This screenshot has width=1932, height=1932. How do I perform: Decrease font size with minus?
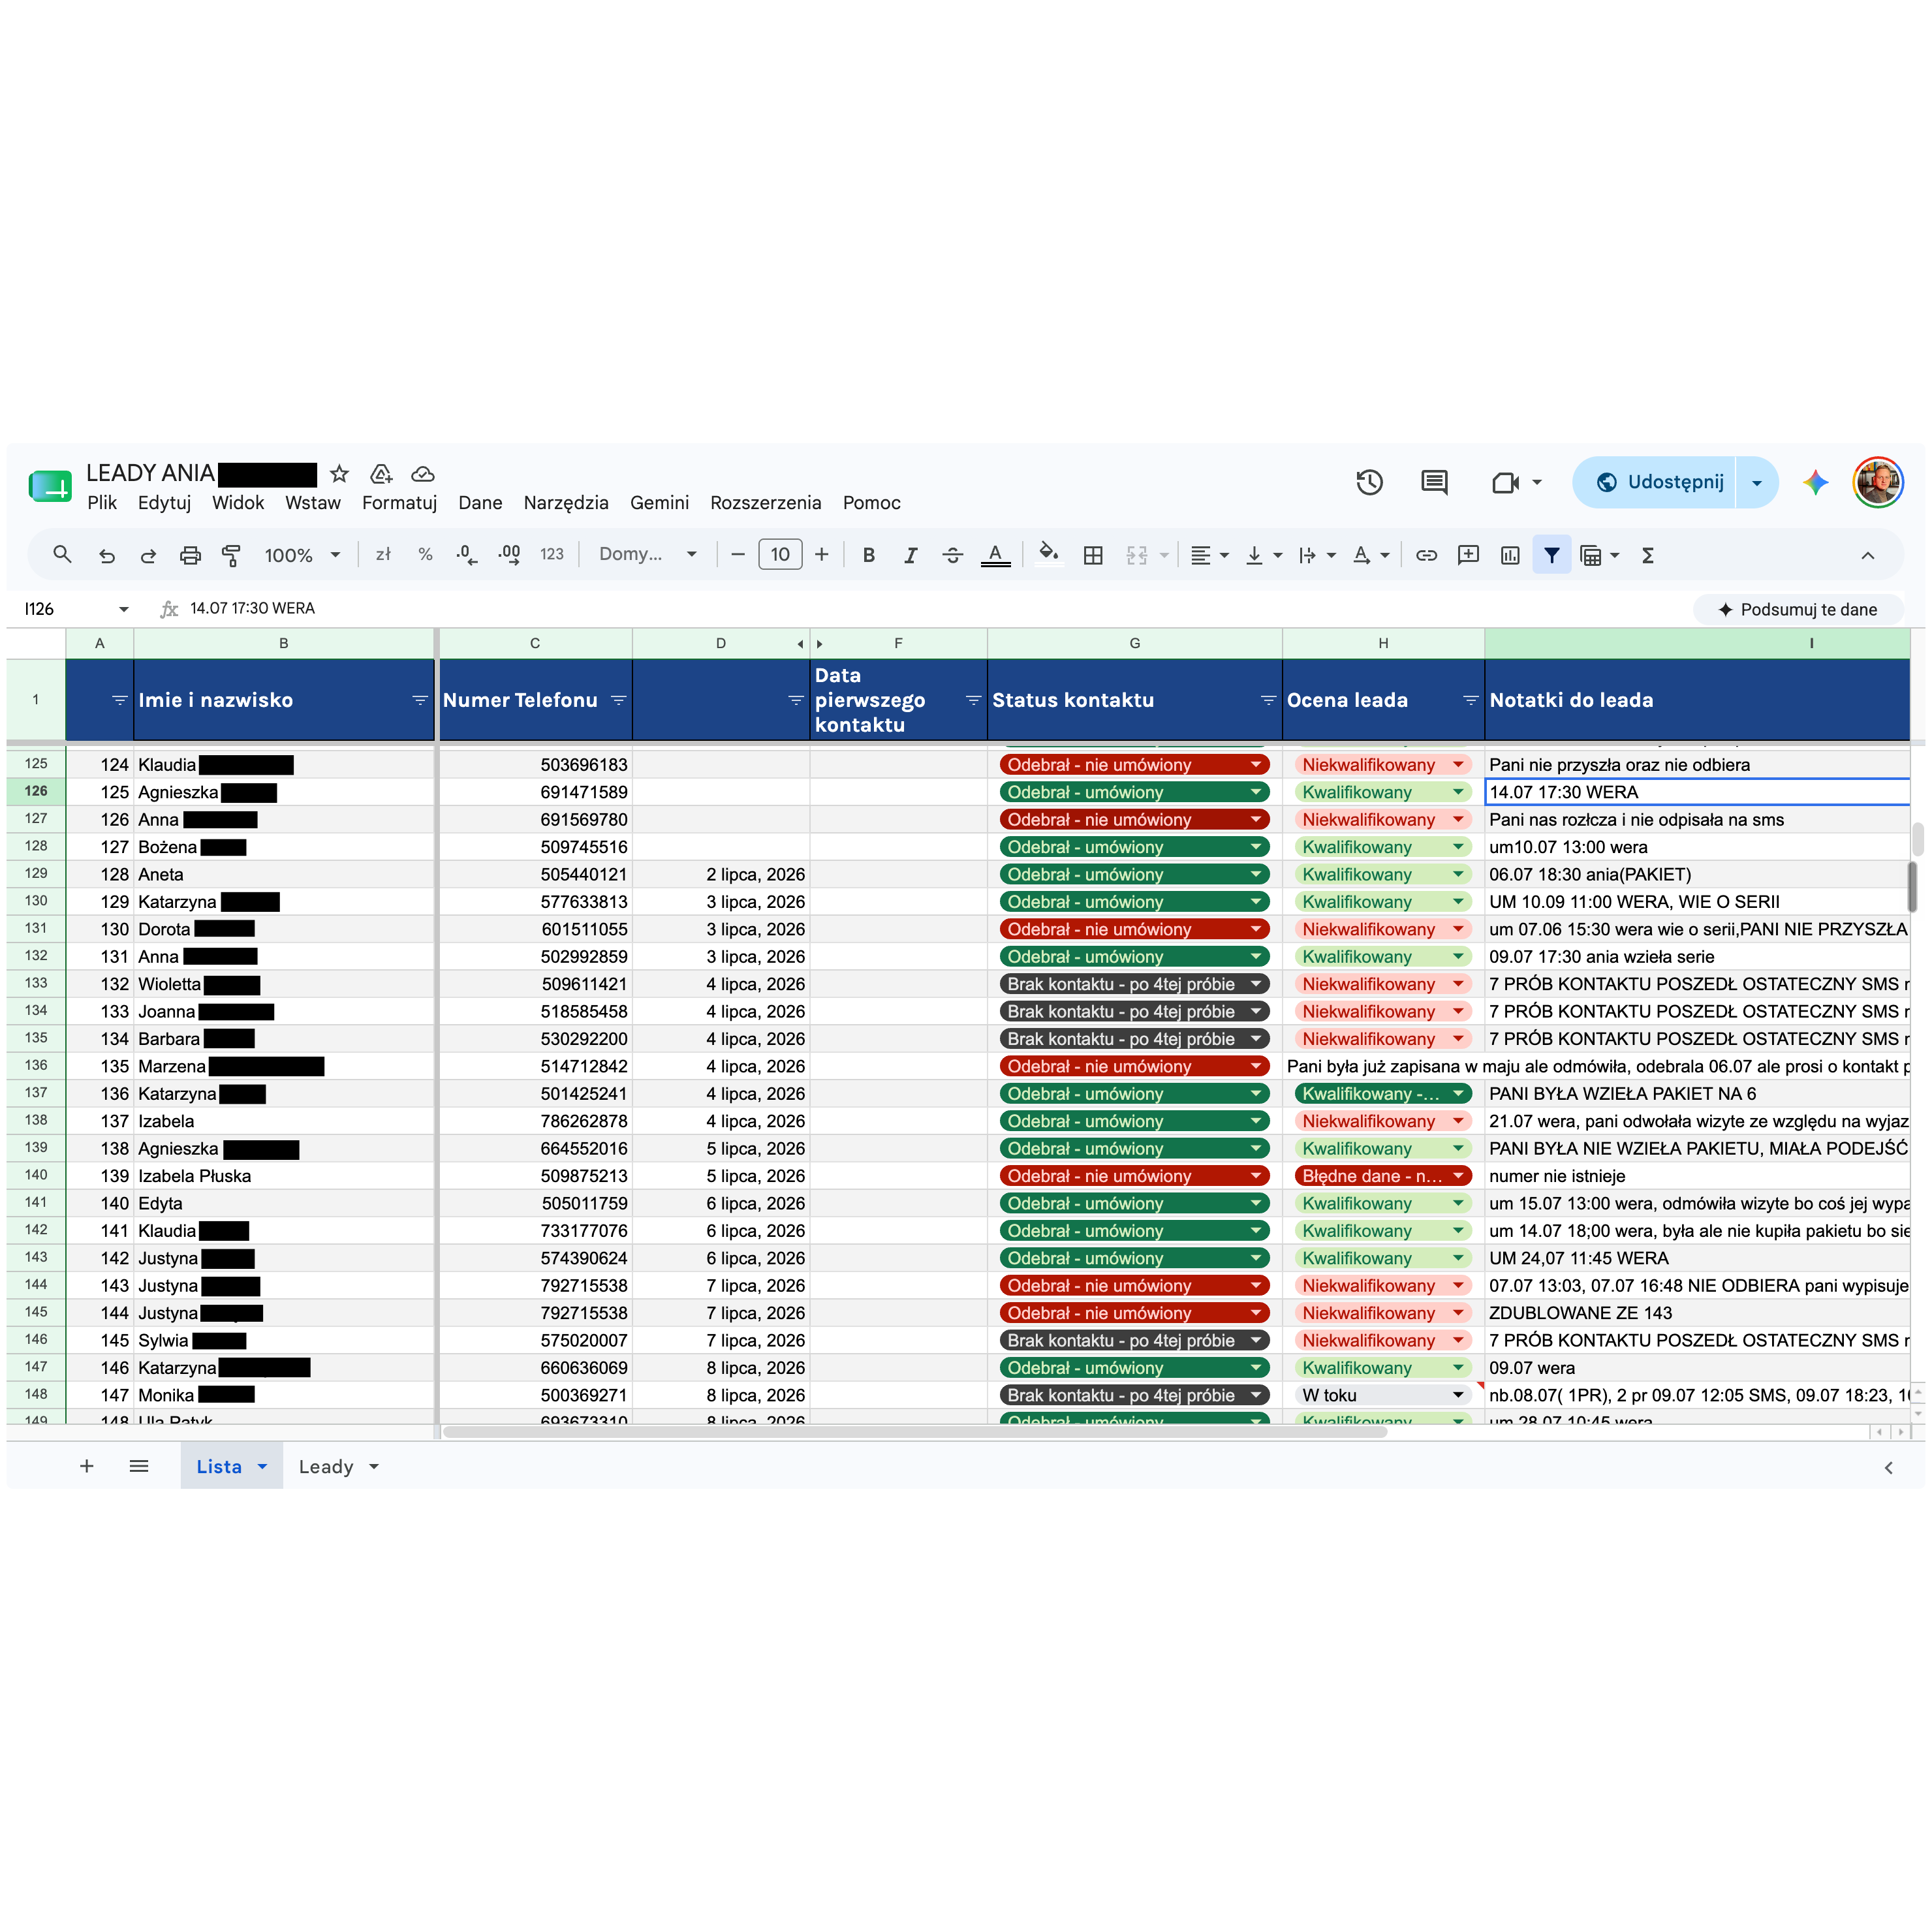click(x=738, y=555)
